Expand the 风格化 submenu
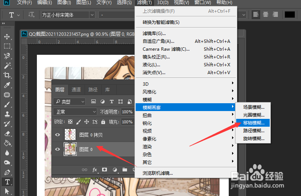301x196 pixels. [186, 92]
